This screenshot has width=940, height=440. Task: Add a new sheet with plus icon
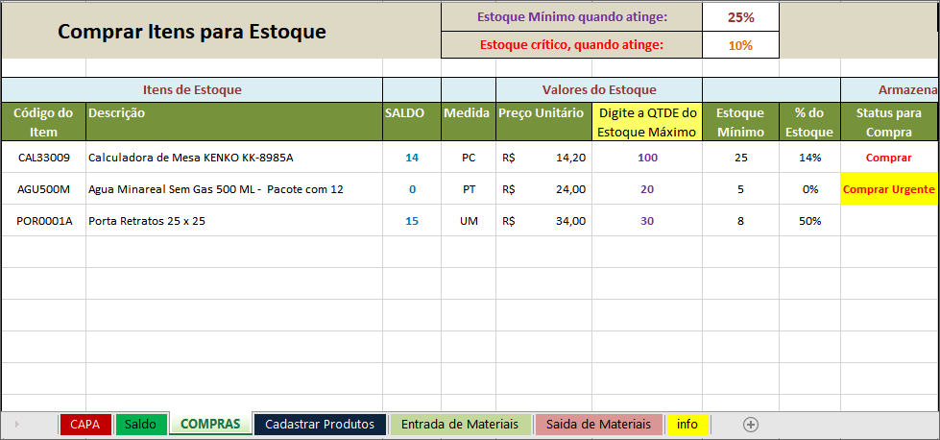[751, 425]
